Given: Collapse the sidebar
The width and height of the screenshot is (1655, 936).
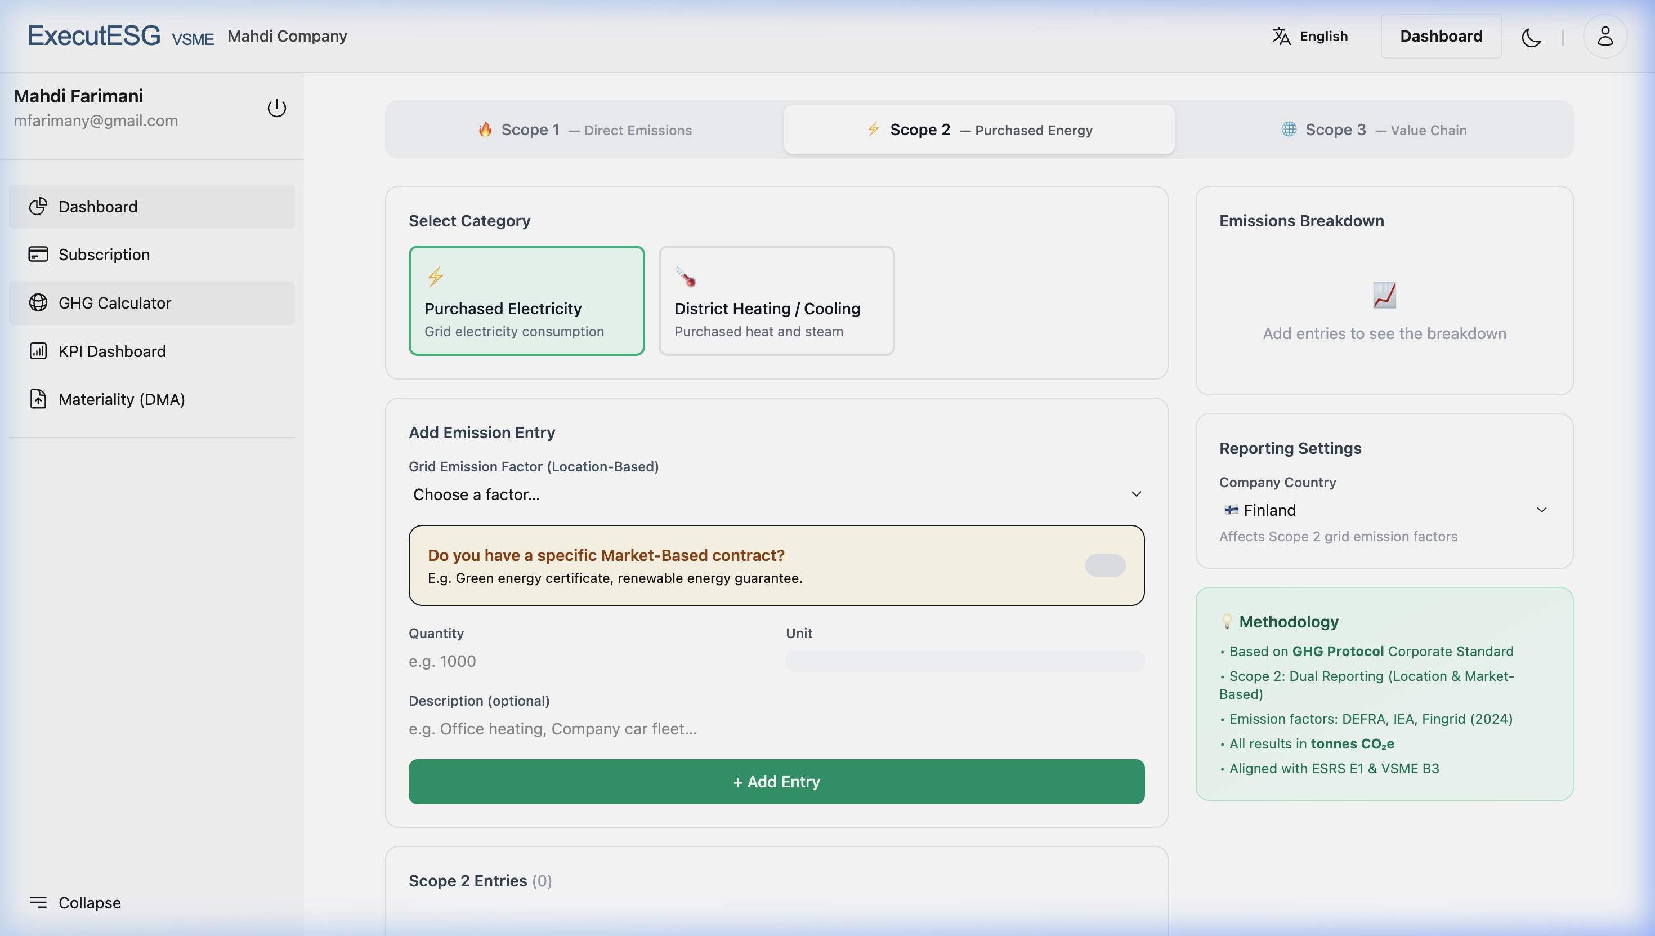Looking at the screenshot, I should 74,903.
